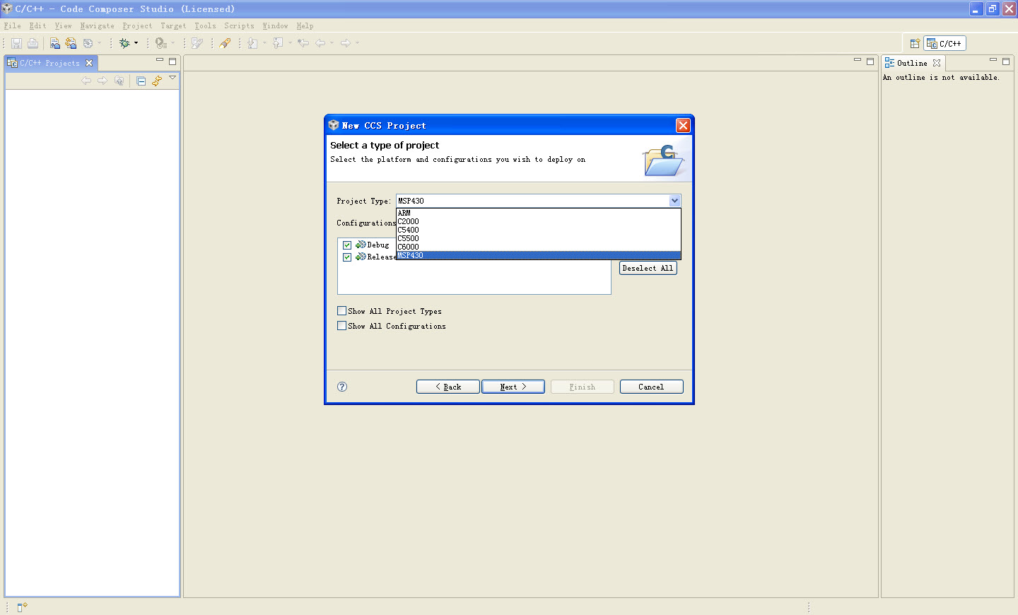
Task: Click Collapse All in C/C++ Projects view
Action: [x=141, y=81]
